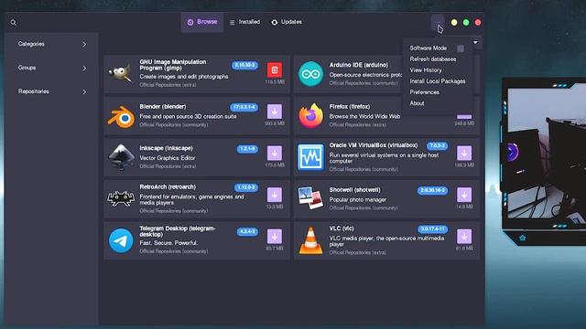Click the Shotwell photos icon
Viewport: 586px width, 329px height.
310,197
